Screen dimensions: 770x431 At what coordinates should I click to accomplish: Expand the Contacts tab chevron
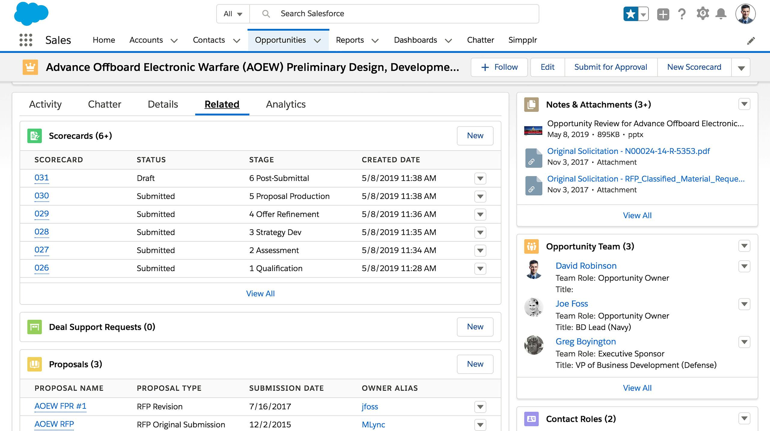coord(237,41)
